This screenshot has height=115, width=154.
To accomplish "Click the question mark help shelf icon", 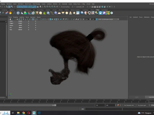I will pos(112,13).
